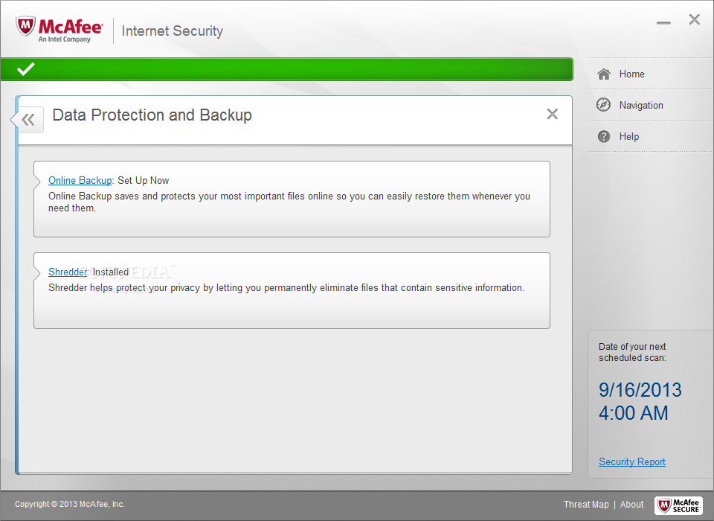
Task: Close the Data Protection and Backup panel
Action: [x=553, y=114]
